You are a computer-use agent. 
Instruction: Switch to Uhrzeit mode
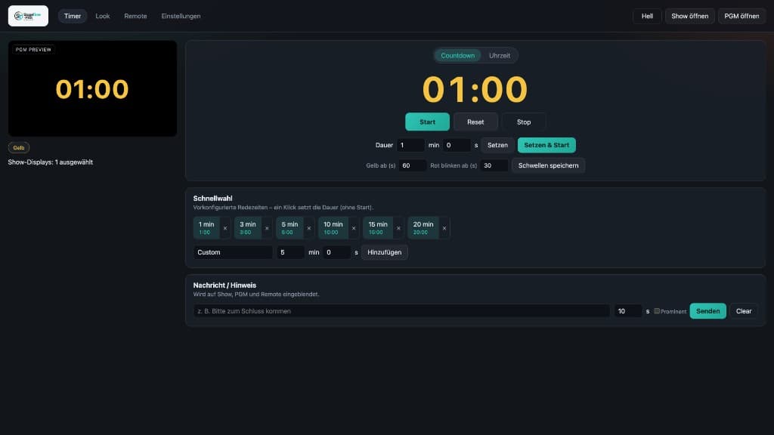click(x=500, y=55)
